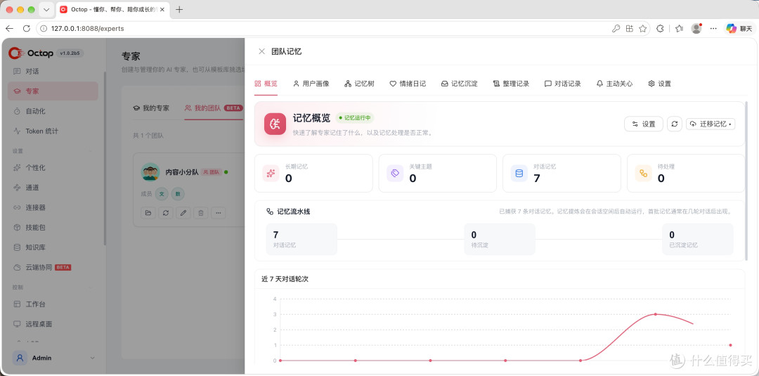The image size is (759, 376).
Task: Expand the browser tab list dropdown
Action: coord(46,10)
